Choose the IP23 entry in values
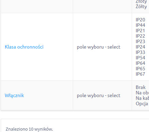The width and height of the screenshot is (149, 132). pyautogui.click(x=140, y=41)
